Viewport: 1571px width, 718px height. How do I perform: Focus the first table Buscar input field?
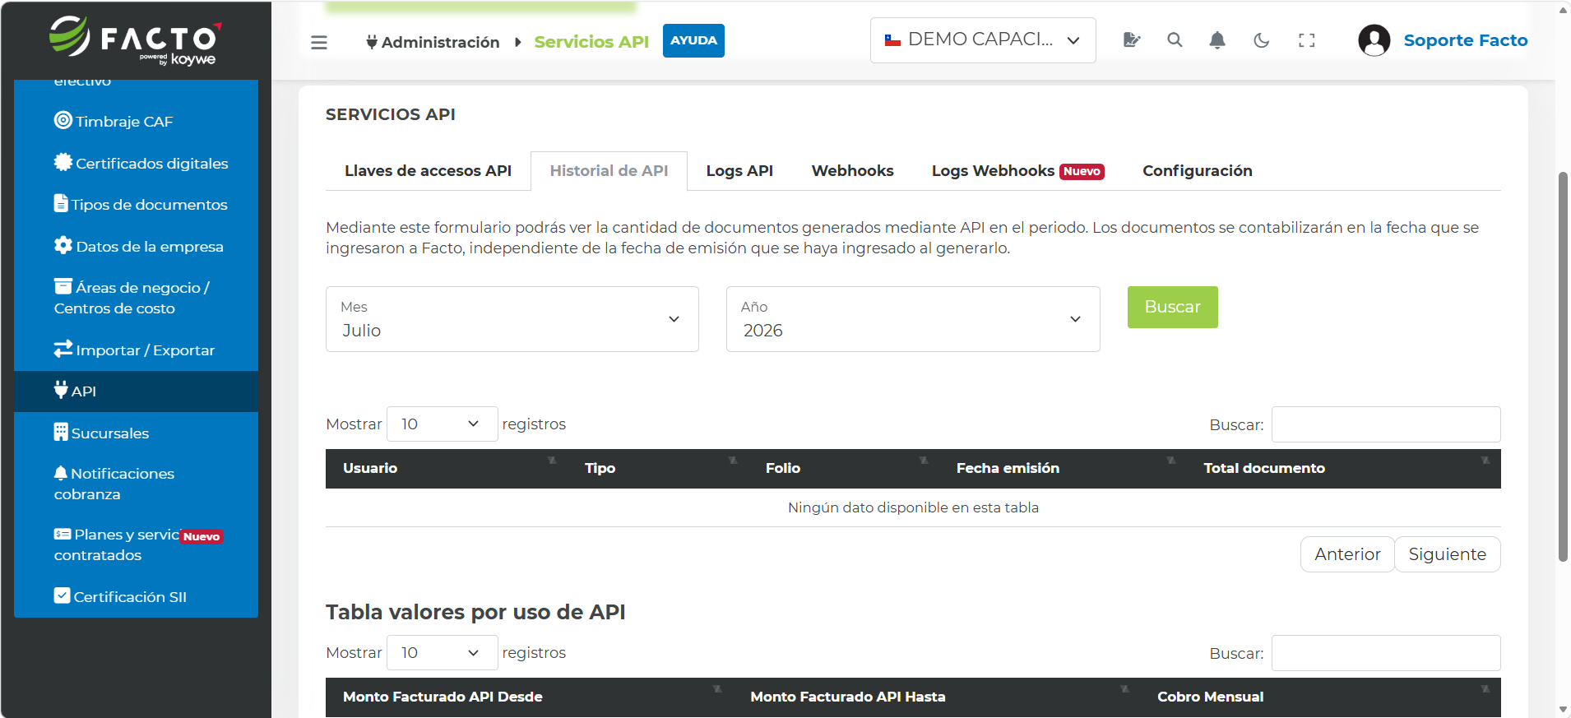click(x=1386, y=424)
